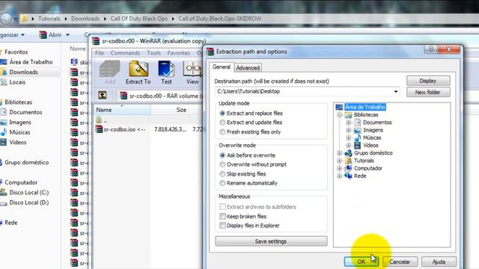Click the Ajuda button
The height and width of the screenshot is (269, 479).
(x=439, y=262)
